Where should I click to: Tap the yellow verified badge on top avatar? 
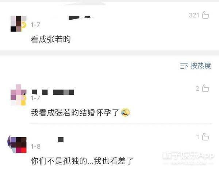point(24,25)
